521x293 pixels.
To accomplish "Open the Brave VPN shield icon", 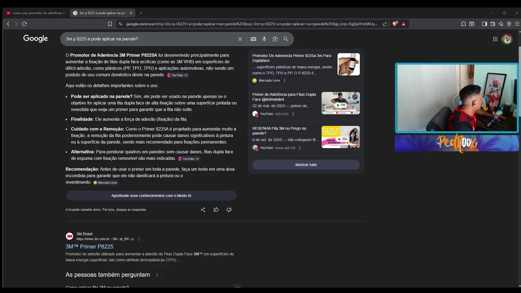I will pyautogui.click(x=509, y=24).
